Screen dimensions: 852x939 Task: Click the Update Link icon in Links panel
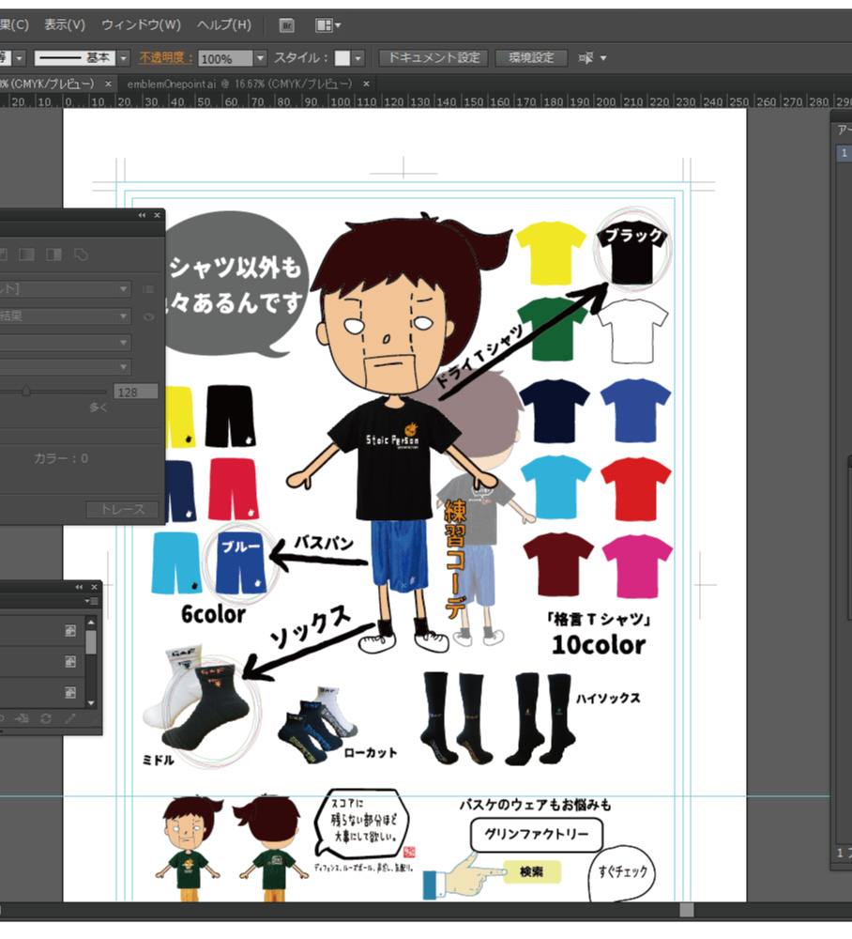[45, 718]
